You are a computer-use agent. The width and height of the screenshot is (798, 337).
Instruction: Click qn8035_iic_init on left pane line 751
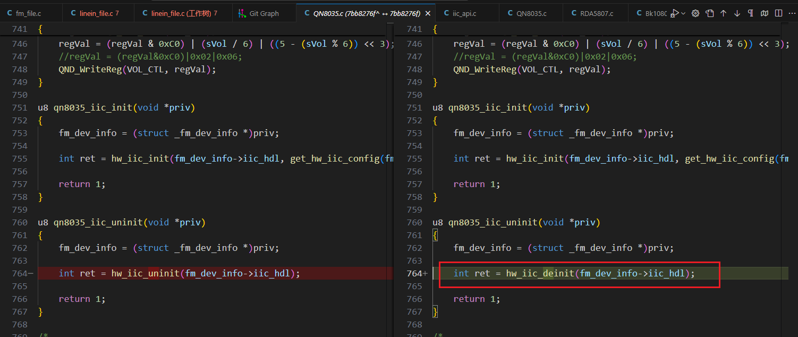click(93, 107)
